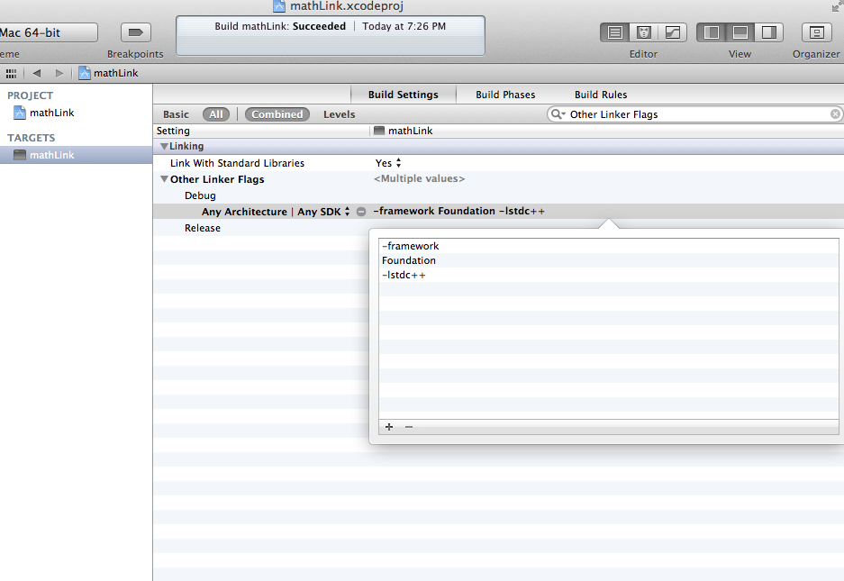844x581 pixels.
Task: Go back in jump bar history
Action: (37, 73)
